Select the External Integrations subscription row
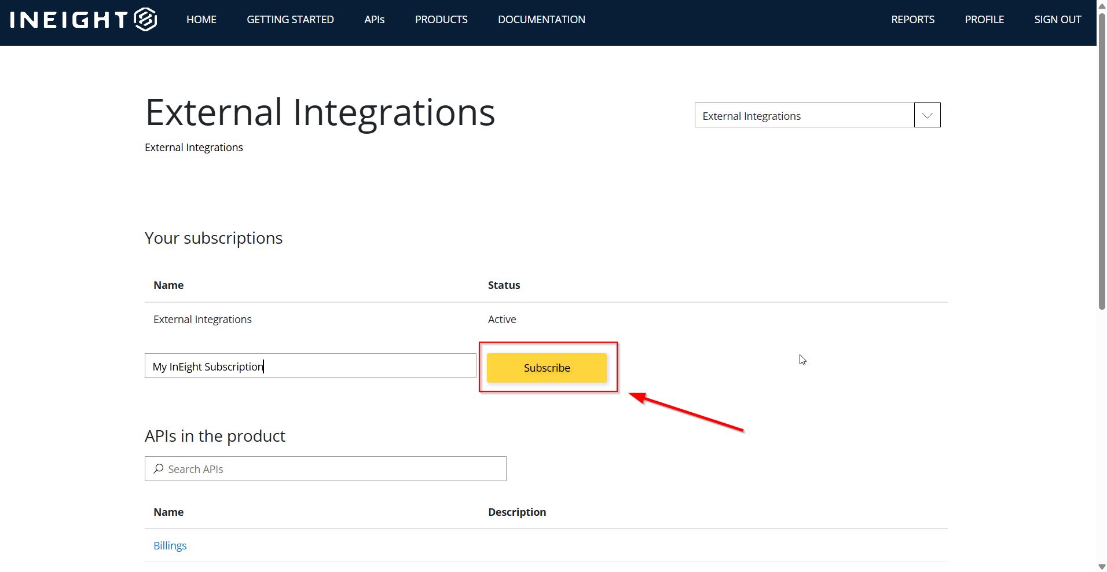This screenshot has height=572, width=1107. (203, 320)
